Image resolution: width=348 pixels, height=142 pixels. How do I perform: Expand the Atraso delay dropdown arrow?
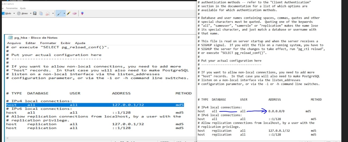[31, 13]
